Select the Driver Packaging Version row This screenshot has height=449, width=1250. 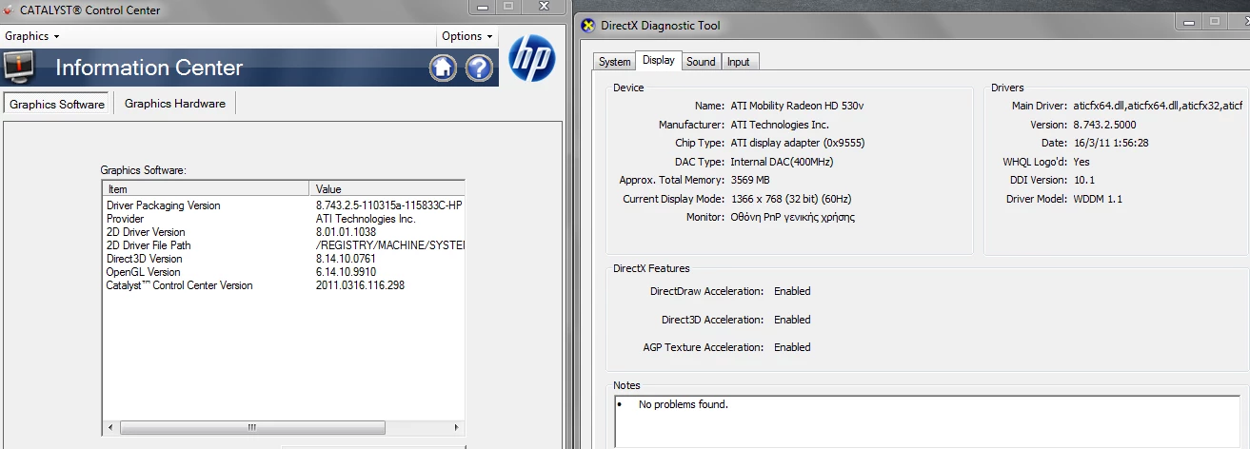[284, 205]
